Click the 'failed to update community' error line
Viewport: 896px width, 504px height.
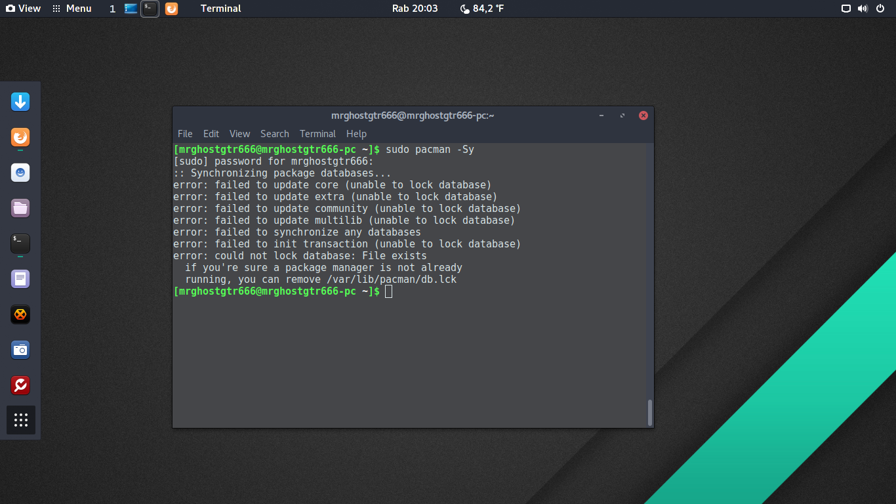347,209
